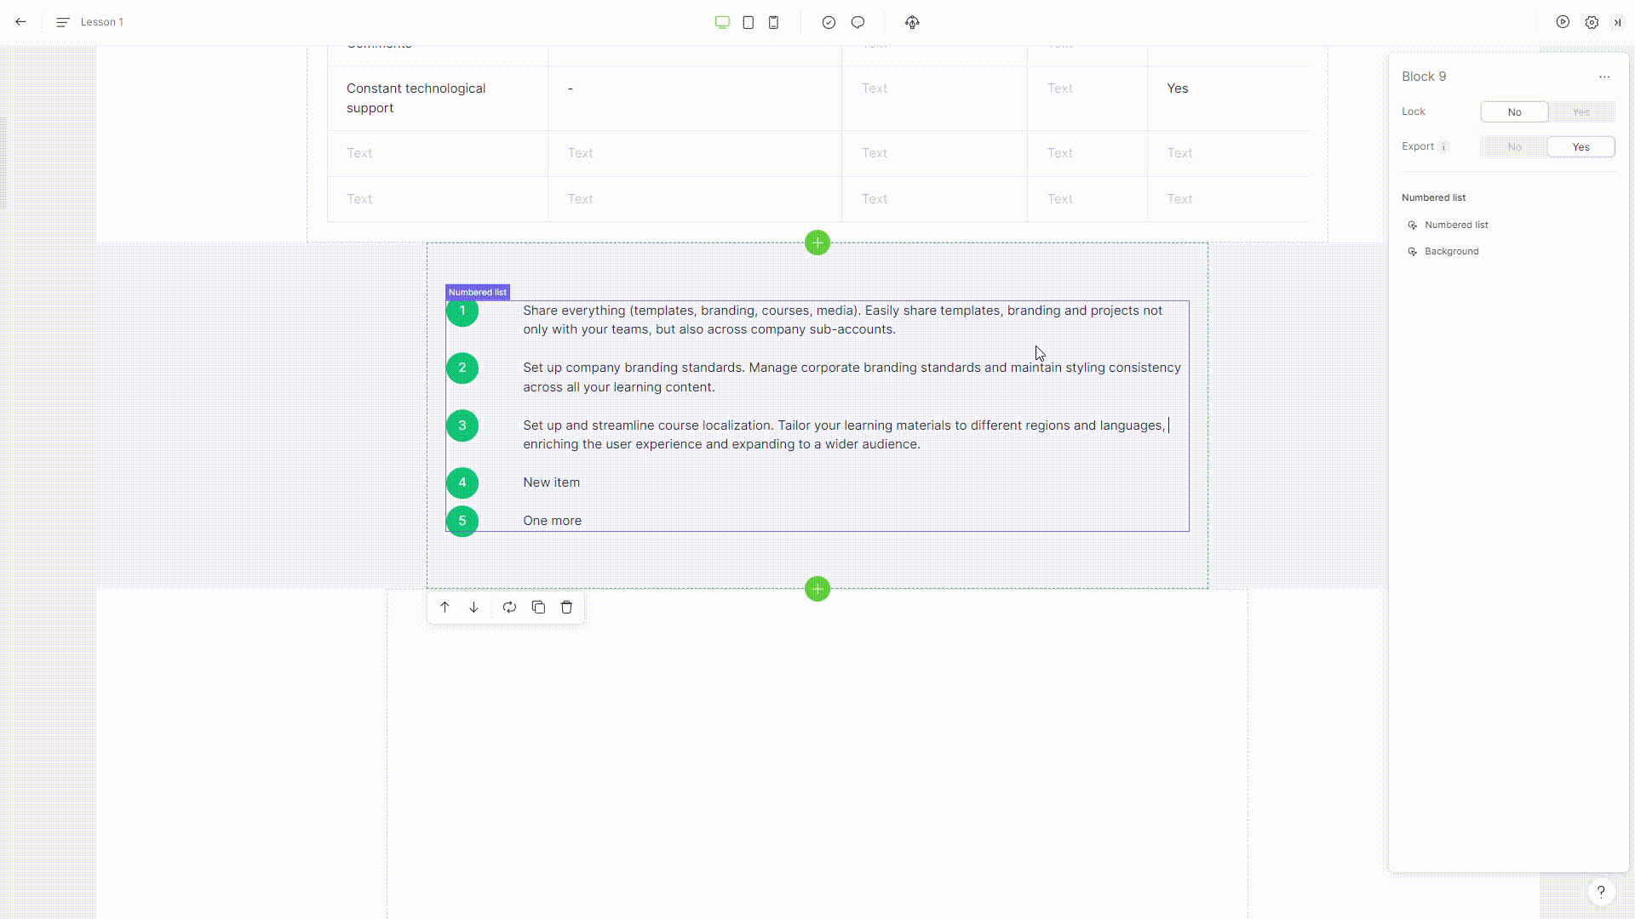Set Lock to No
The width and height of the screenshot is (1635, 919).
[1514, 112]
